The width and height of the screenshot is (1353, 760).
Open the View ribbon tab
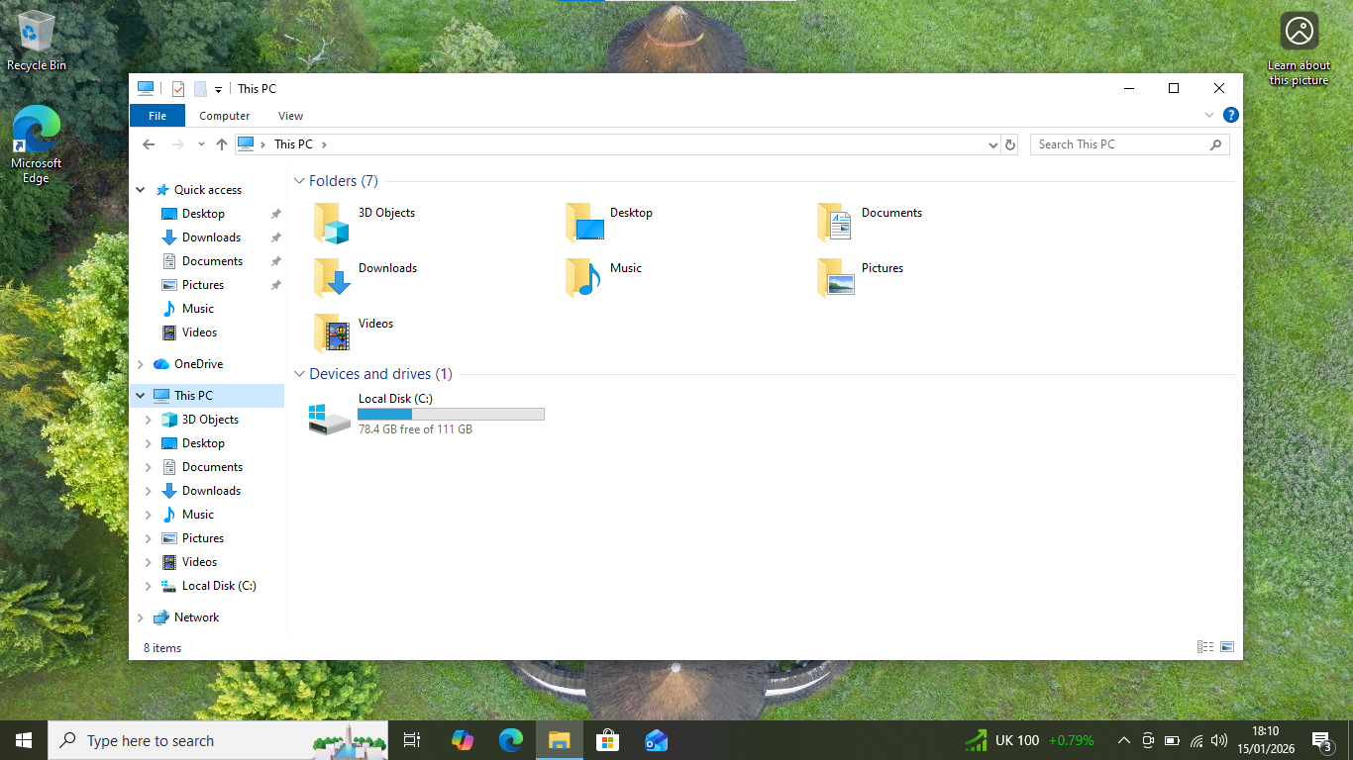pyautogui.click(x=290, y=116)
